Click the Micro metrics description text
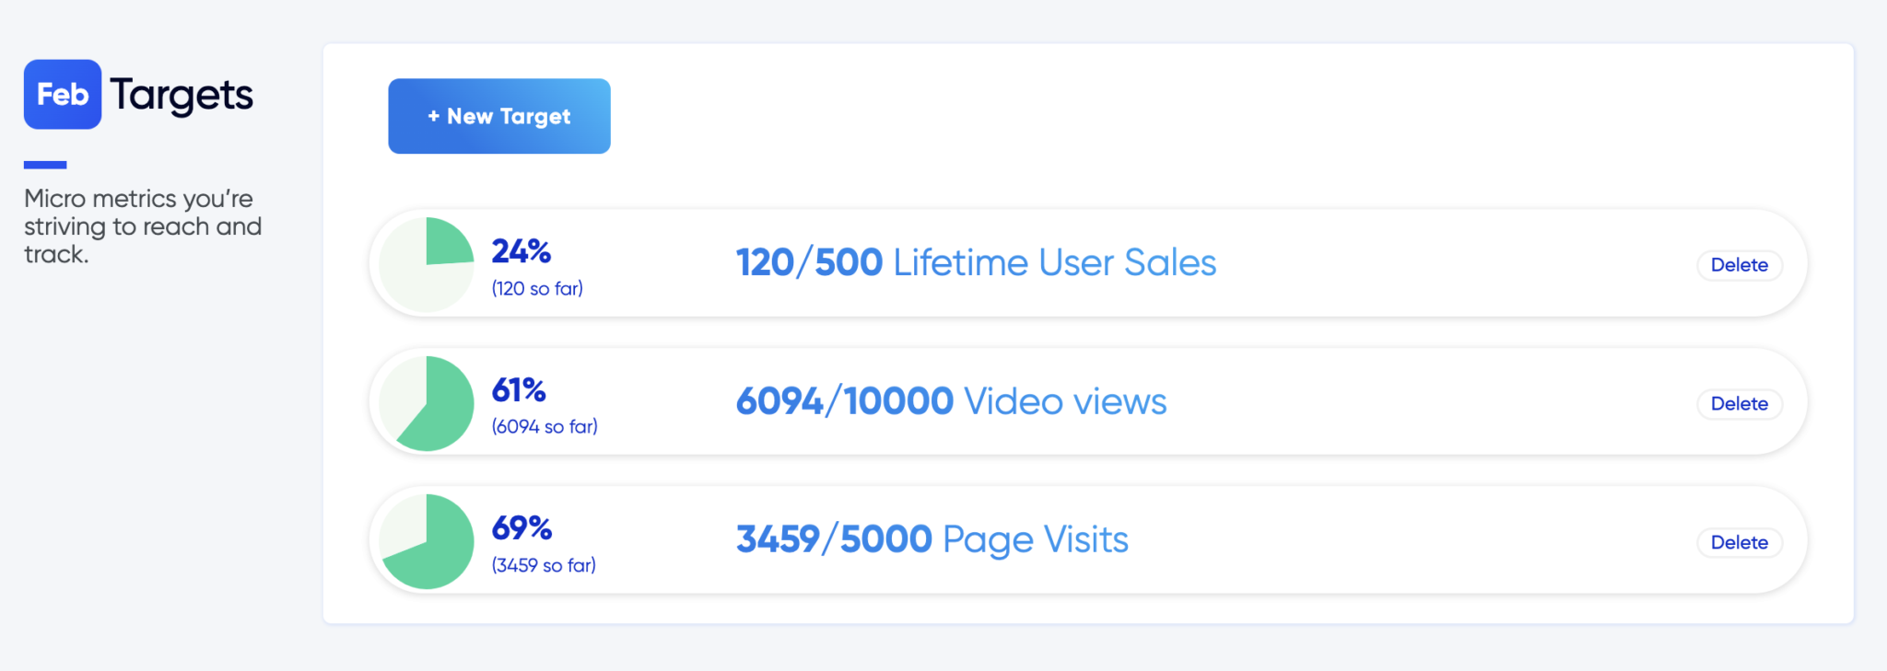This screenshot has width=1887, height=671. tap(142, 226)
